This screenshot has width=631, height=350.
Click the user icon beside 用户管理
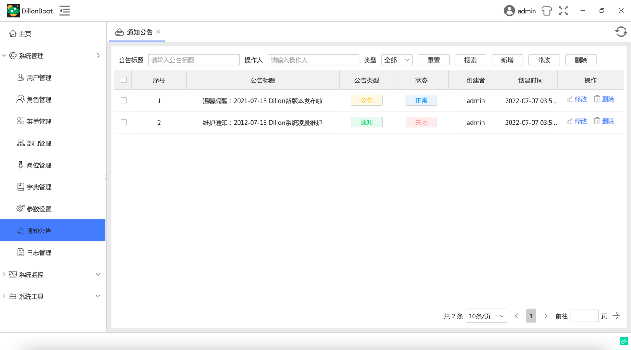21,77
